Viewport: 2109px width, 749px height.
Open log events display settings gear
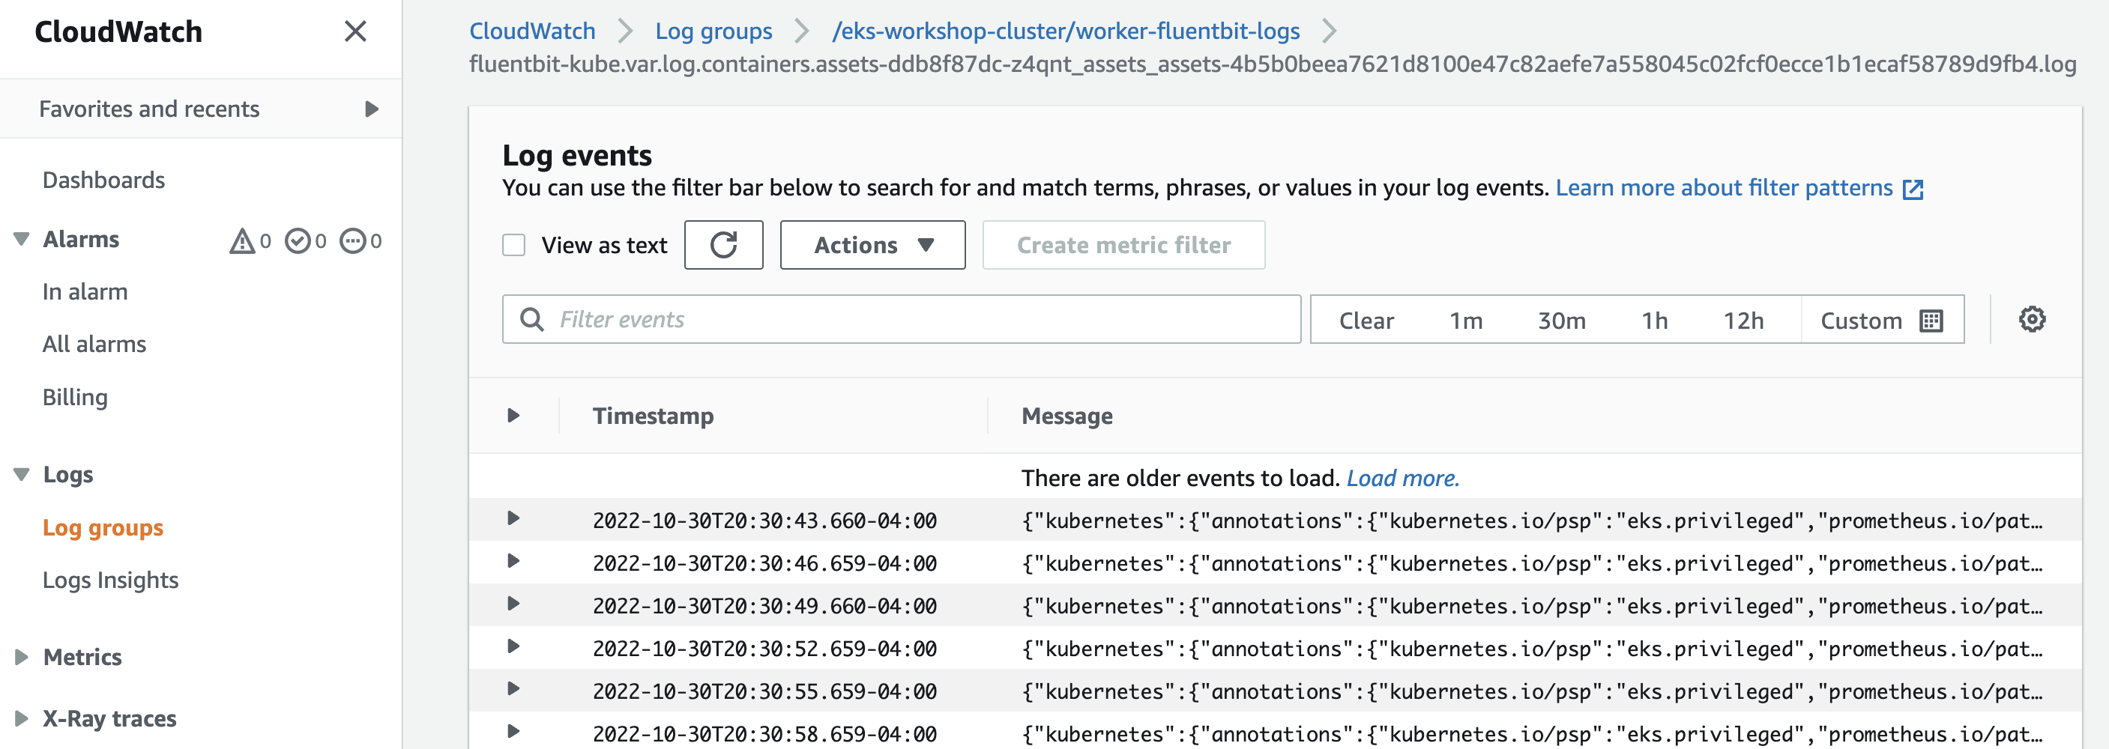point(2032,319)
